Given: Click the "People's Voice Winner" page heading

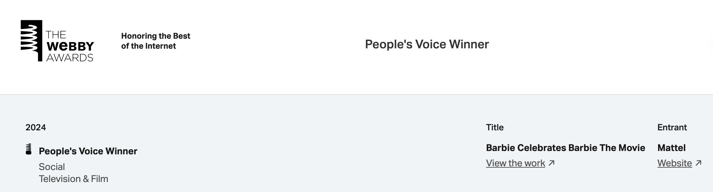Looking at the screenshot, I should coord(427,44).
